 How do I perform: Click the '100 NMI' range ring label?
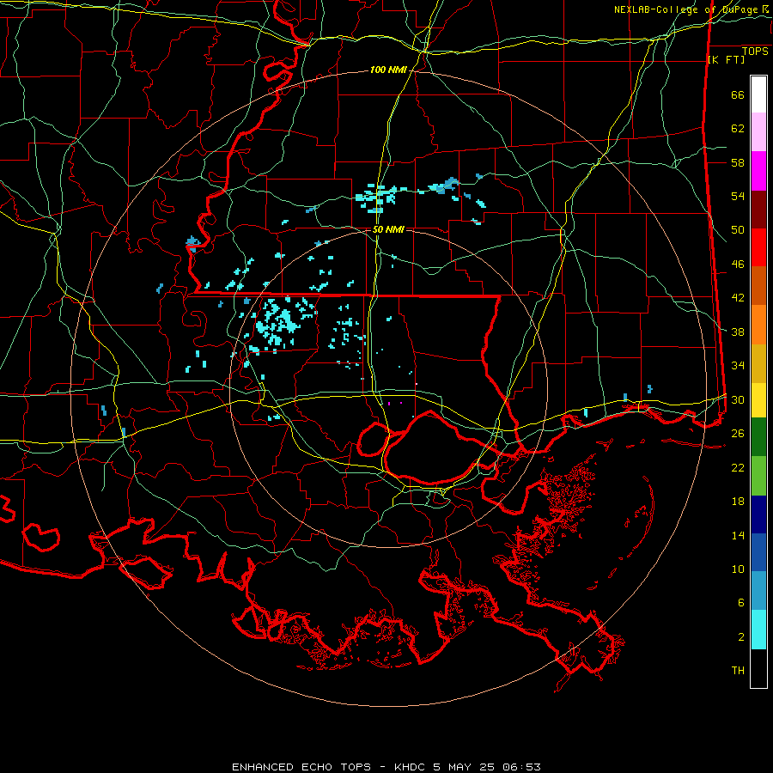tap(388, 70)
